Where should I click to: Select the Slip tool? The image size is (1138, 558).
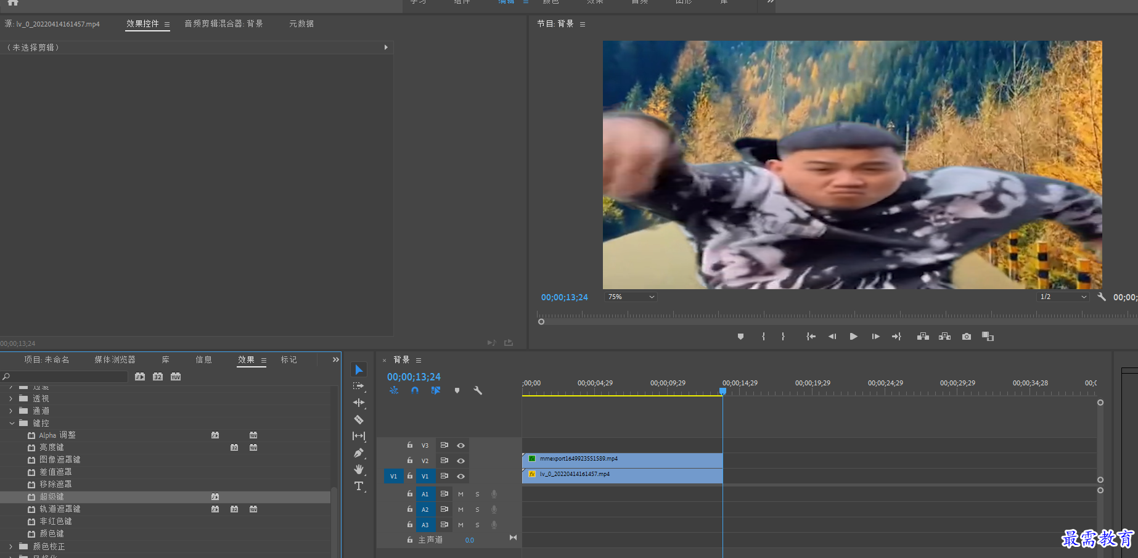click(x=359, y=436)
